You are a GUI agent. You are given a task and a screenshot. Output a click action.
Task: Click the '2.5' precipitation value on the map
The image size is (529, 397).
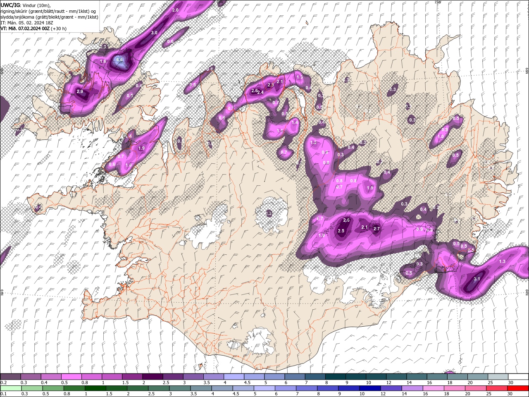coord(341,231)
